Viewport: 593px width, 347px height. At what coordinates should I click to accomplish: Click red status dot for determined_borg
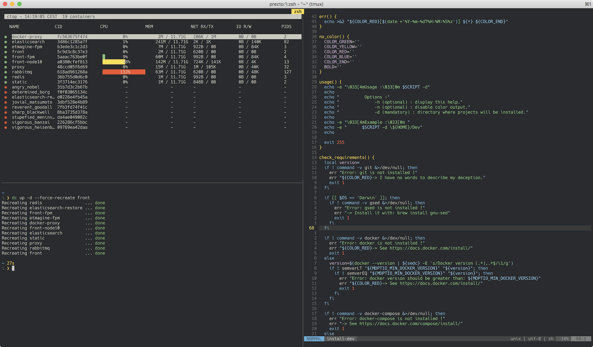click(x=5, y=92)
